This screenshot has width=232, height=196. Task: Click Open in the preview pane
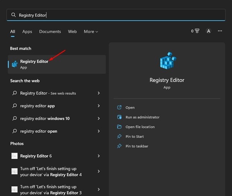point(130,107)
